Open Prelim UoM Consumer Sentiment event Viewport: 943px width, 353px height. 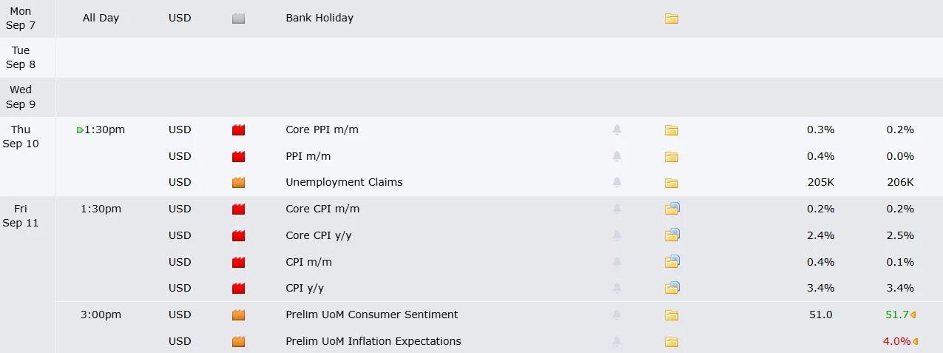(371, 315)
